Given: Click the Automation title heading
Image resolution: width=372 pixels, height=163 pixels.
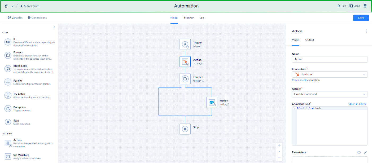Looking at the screenshot, I should click(186, 6).
